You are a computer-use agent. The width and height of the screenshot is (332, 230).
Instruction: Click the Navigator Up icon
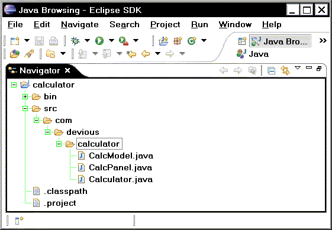tap(252, 70)
